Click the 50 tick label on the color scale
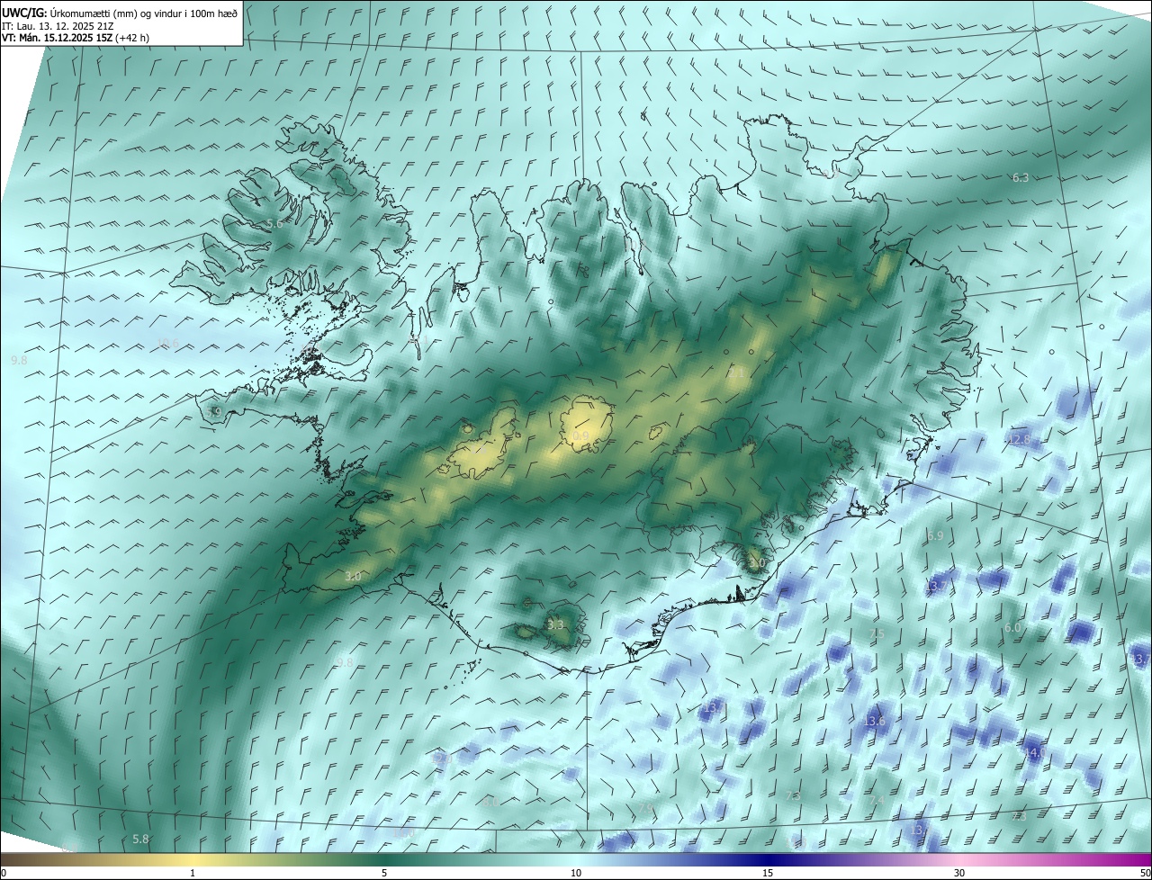Image resolution: width=1152 pixels, height=880 pixels. click(1145, 873)
